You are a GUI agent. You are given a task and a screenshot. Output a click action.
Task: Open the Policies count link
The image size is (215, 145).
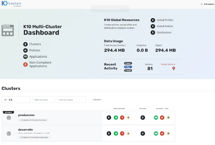(35, 50)
